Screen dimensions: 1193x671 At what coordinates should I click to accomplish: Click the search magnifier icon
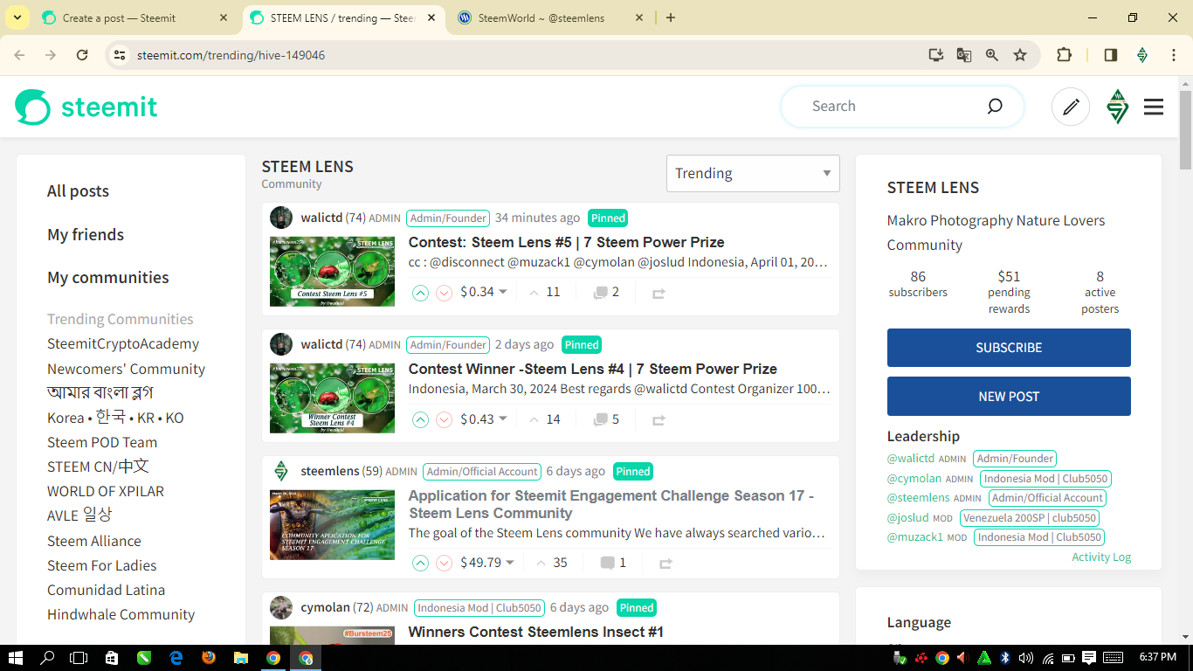point(995,107)
